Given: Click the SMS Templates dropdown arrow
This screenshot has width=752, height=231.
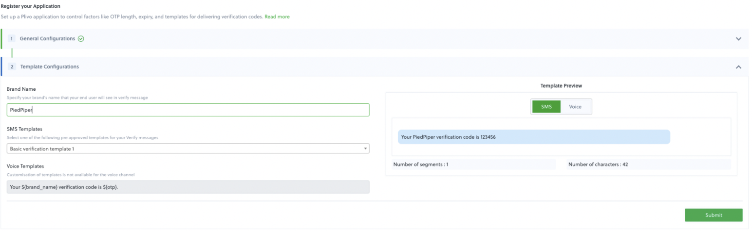Looking at the screenshot, I should pos(365,148).
